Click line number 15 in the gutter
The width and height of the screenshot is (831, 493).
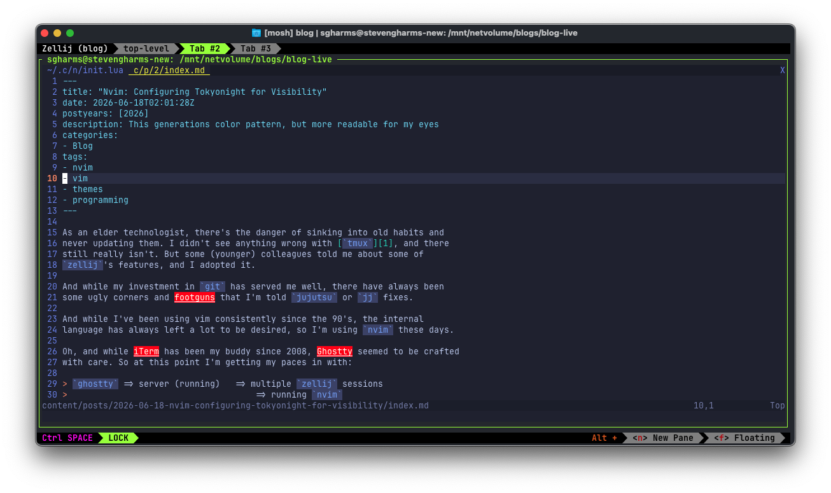(x=52, y=232)
